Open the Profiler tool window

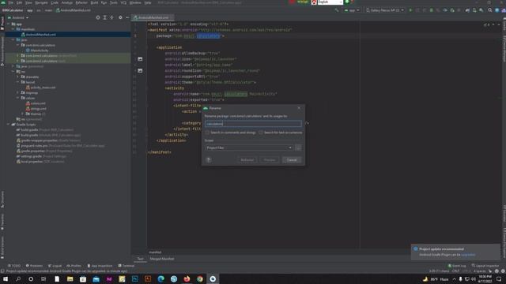[74, 266]
